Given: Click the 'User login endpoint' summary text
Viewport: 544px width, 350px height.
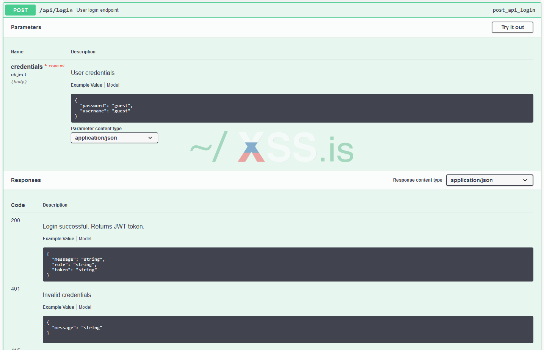Looking at the screenshot, I should coord(97,10).
